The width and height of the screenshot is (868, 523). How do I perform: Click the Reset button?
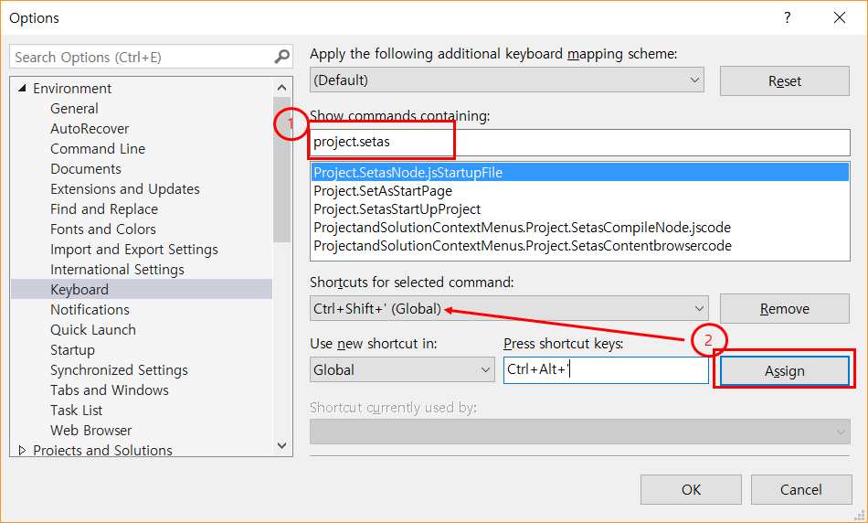pyautogui.click(x=785, y=80)
